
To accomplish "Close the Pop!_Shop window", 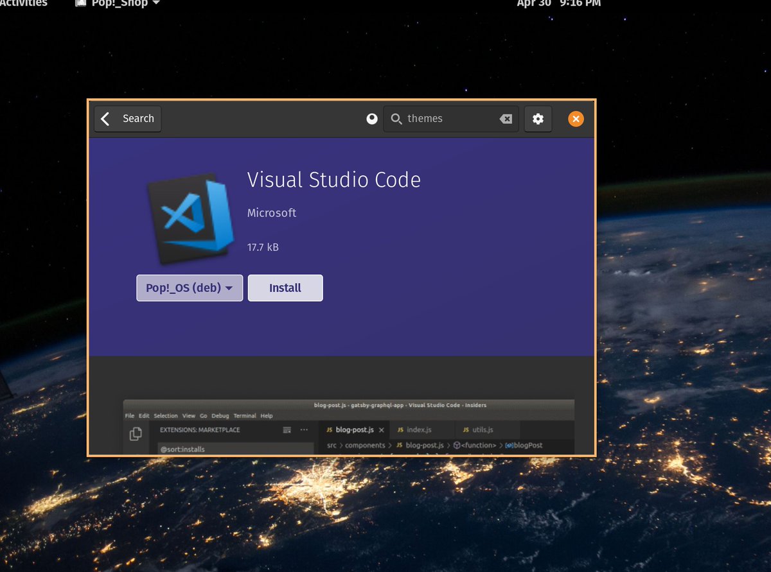I will pyautogui.click(x=576, y=119).
